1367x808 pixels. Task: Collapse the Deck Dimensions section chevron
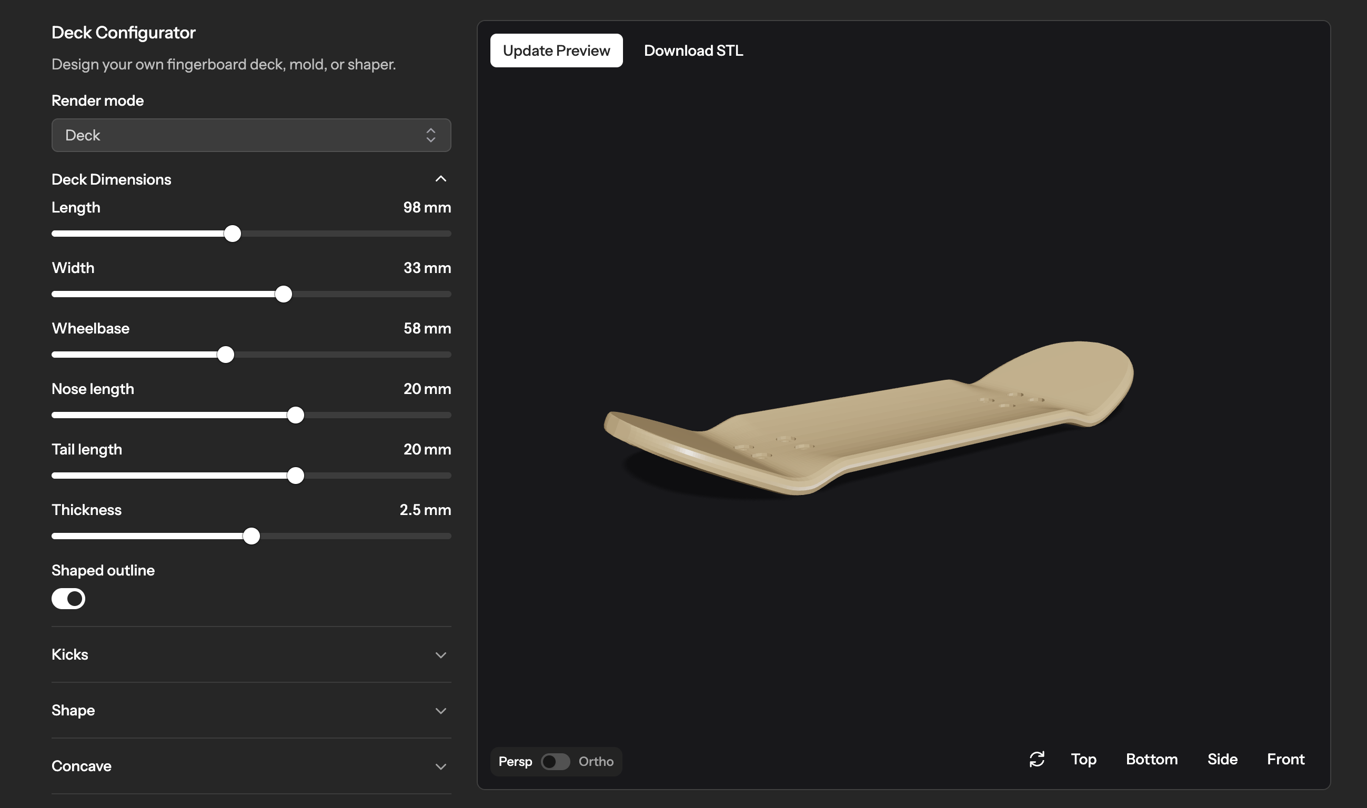click(440, 178)
